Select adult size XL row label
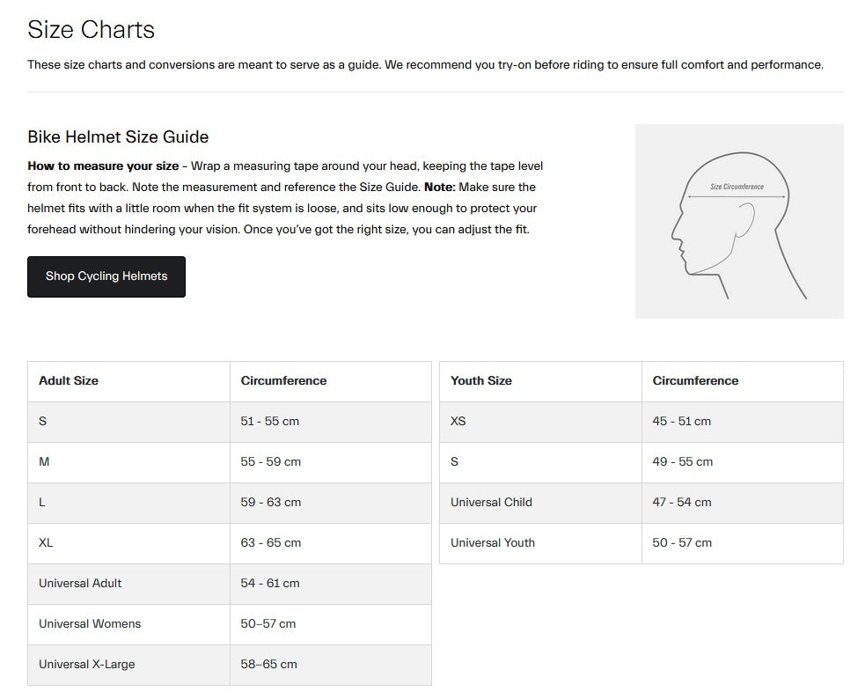Image resolution: width=865 pixels, height=692 pixels. (46, 543)
